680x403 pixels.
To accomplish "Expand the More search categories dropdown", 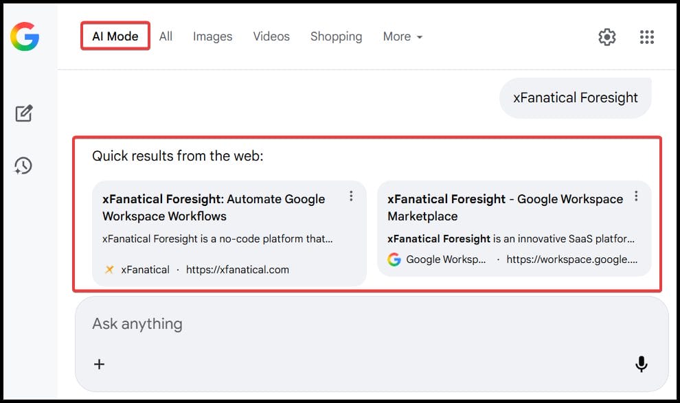I will tap(403, 37).
